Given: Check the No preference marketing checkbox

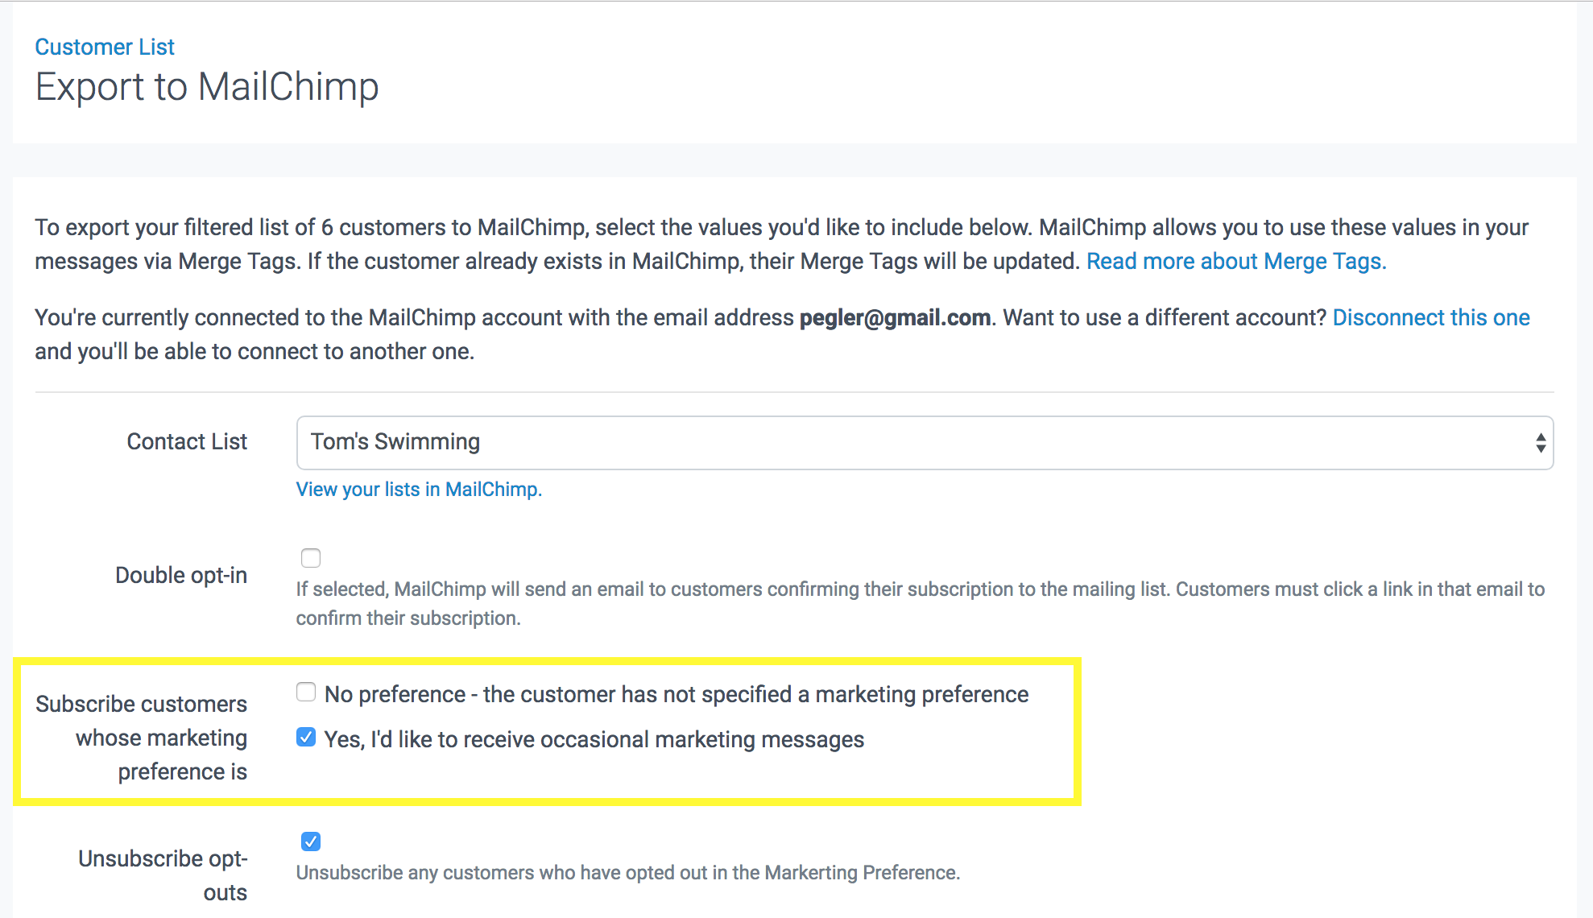Looking at the screenshot, I should coord(306,693).
